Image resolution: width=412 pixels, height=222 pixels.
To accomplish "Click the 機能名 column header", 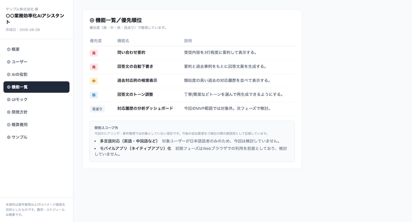I will [123, 41].
